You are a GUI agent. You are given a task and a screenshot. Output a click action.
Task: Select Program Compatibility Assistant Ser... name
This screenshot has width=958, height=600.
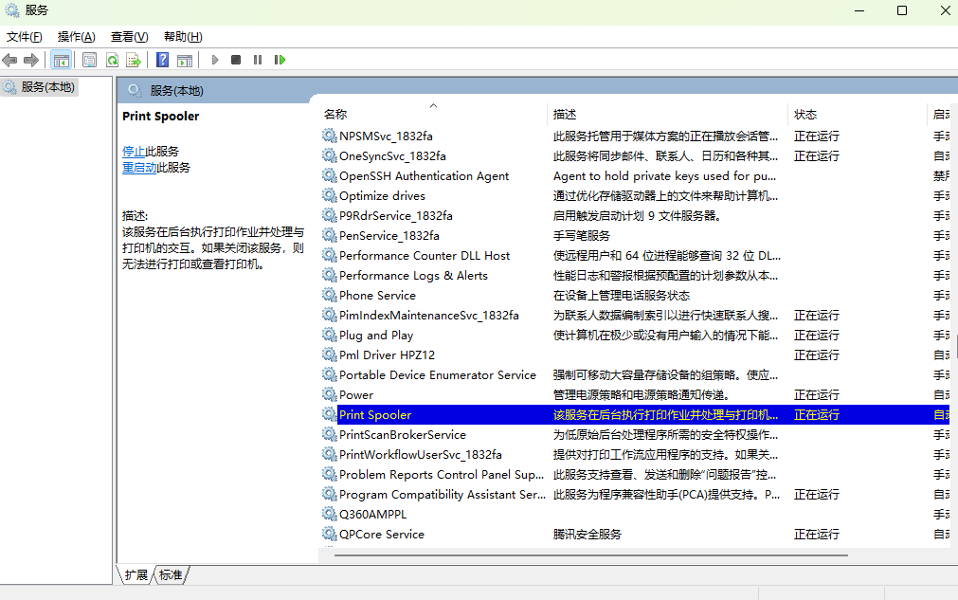443,494
